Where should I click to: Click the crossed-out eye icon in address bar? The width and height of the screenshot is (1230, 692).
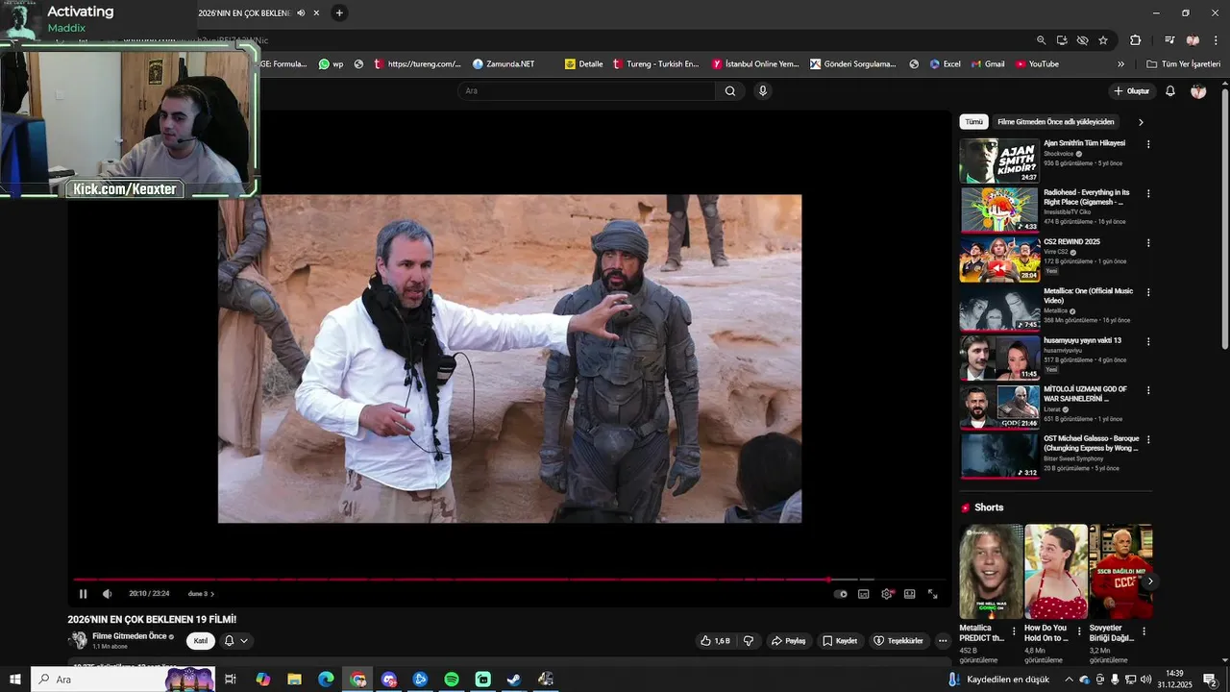pos(1083,40)
